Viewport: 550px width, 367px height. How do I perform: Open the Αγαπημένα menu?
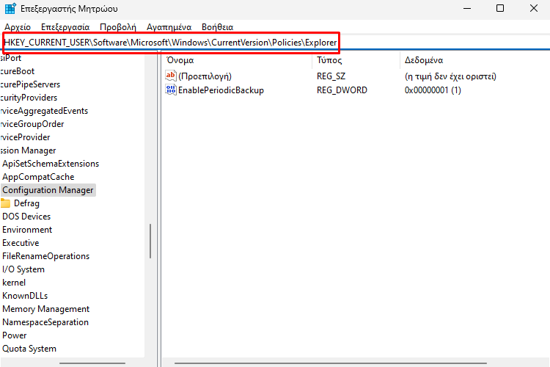coord(169,27)
